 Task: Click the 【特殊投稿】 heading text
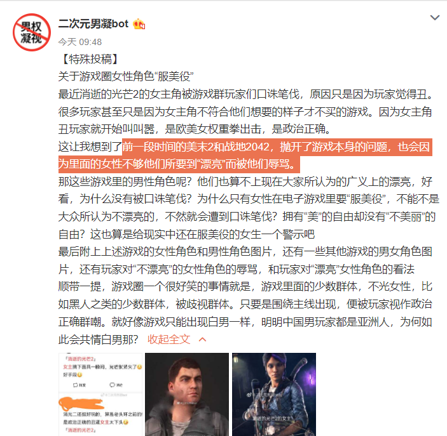(90, 59)
